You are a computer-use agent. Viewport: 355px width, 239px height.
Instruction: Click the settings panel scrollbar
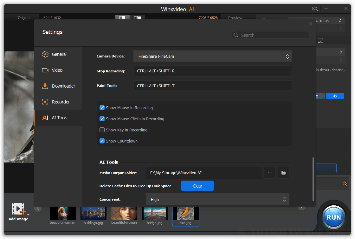[x=313, y=179]
